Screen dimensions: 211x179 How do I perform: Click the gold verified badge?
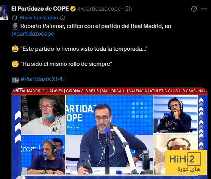(73, 9)
